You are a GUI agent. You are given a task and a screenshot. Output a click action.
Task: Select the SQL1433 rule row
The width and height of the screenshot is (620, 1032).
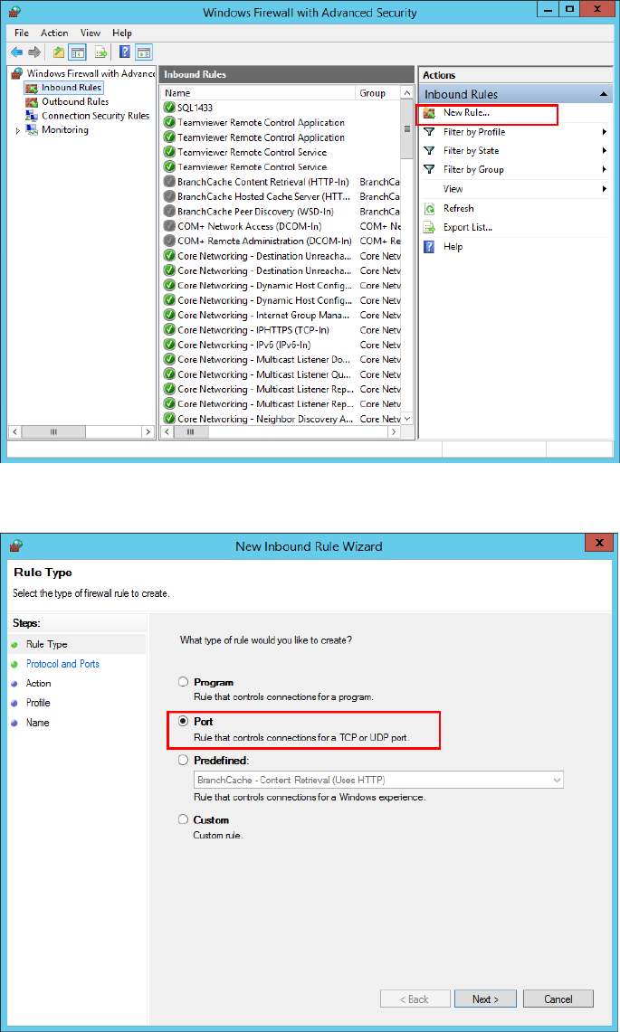(x=281, y=108)
